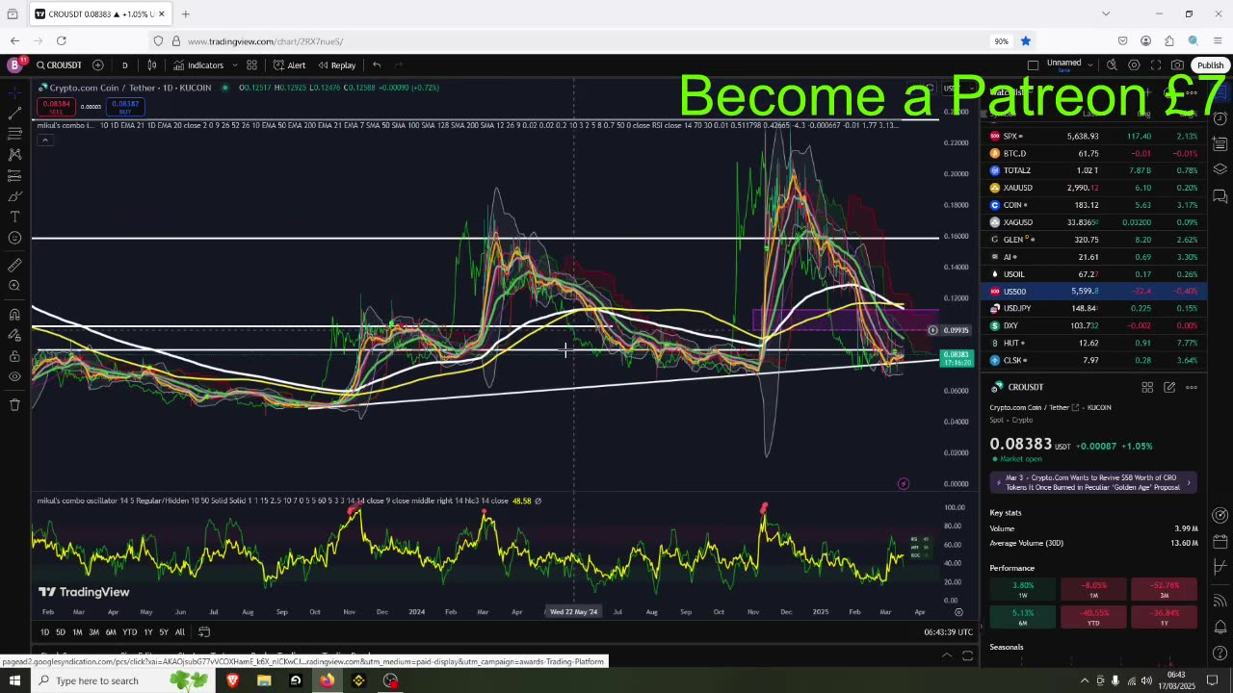
Task: Remove drawings with trash icon
Action: [x=14, y=405]
